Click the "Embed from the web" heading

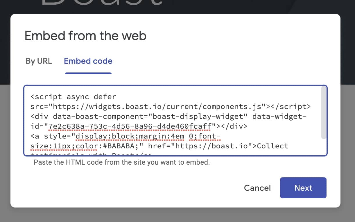tap(85, 36)
